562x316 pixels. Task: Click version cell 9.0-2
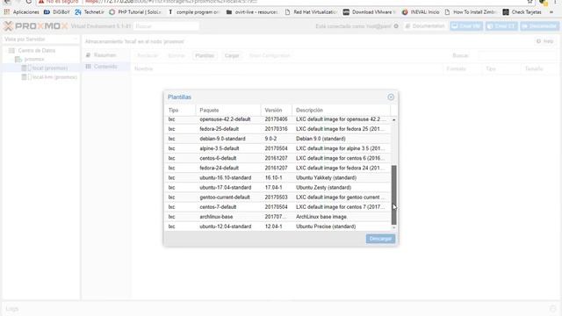tap(270, 139)
